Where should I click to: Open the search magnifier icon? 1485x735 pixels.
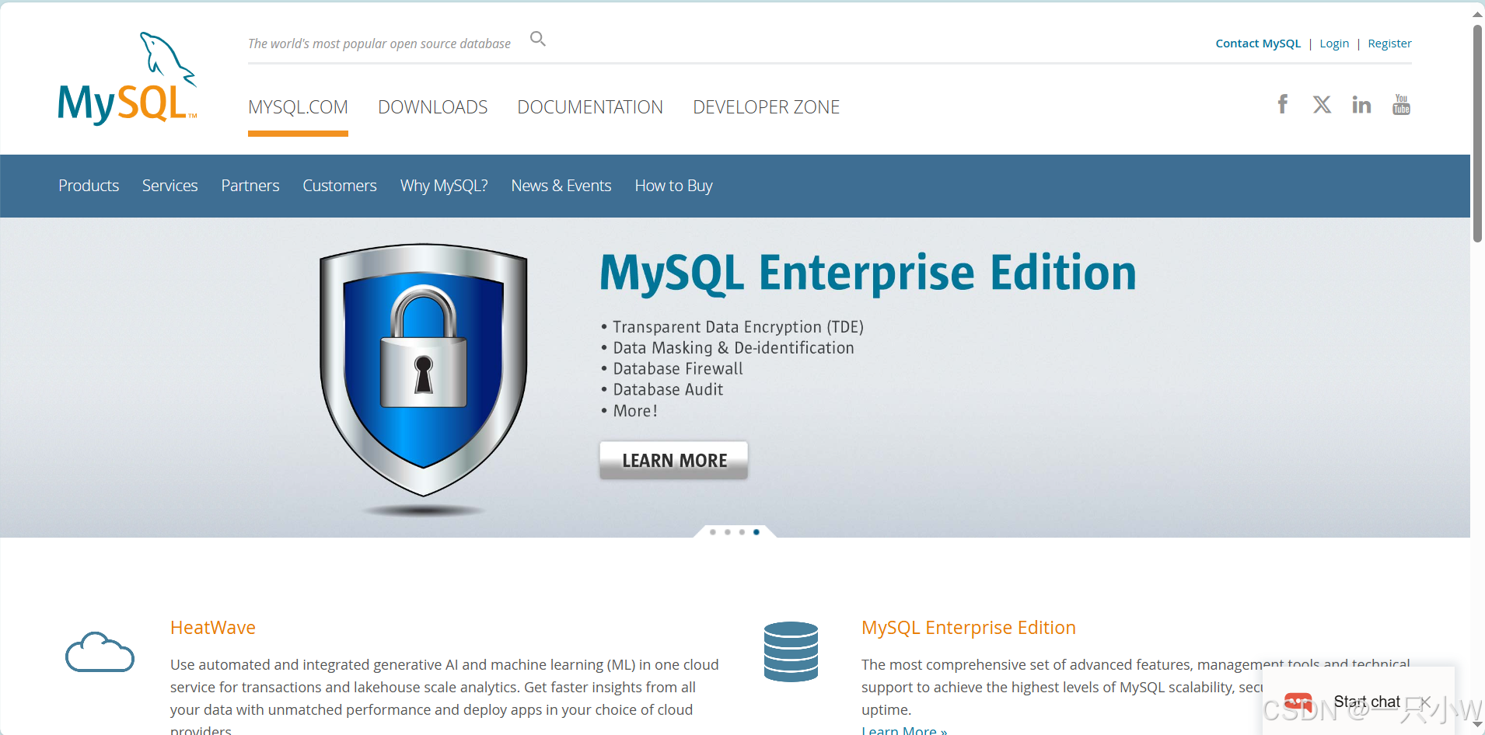point(538,39)
